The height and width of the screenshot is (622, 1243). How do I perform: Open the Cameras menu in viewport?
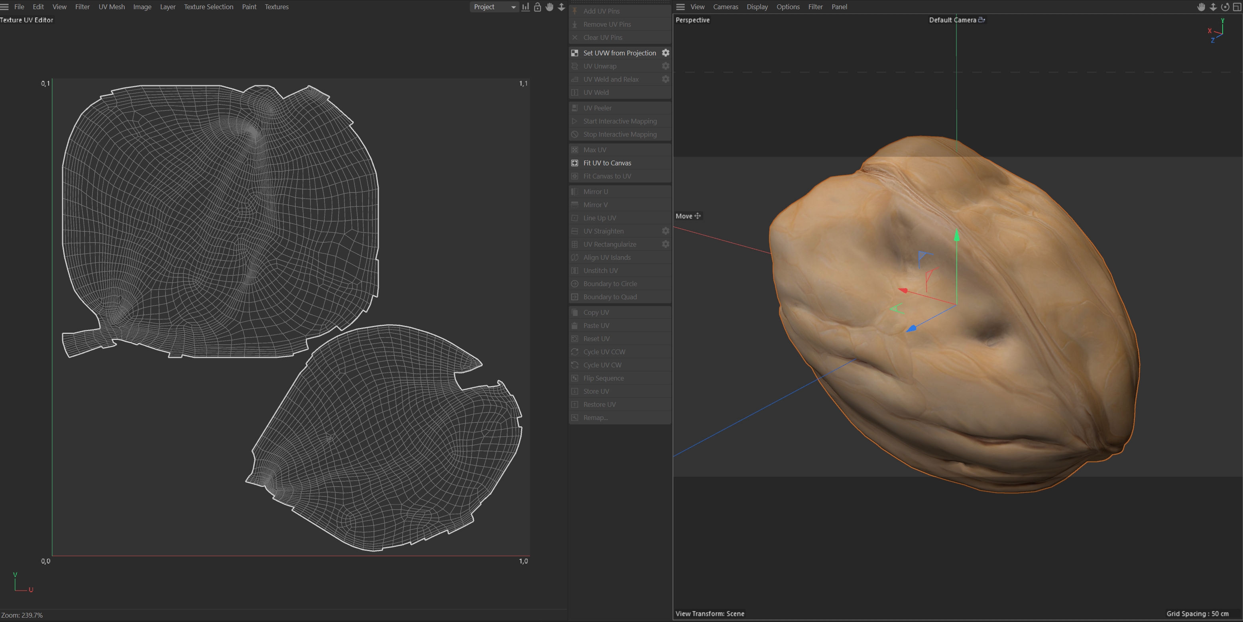(725, 7)
